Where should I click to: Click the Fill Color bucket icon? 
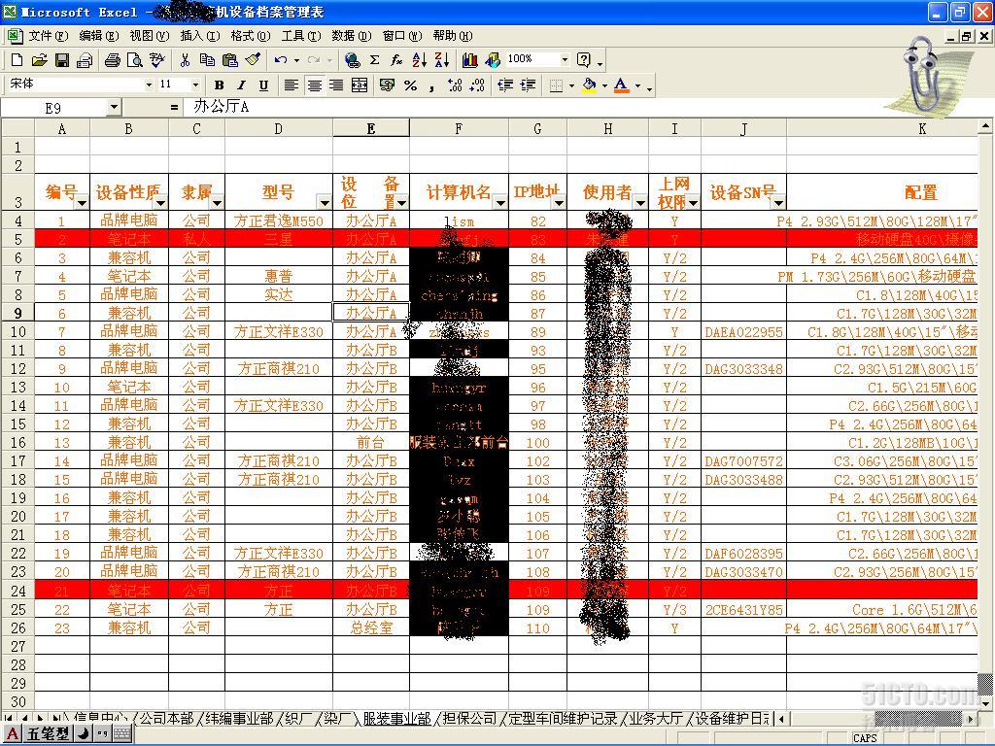(x=590, y=85)
